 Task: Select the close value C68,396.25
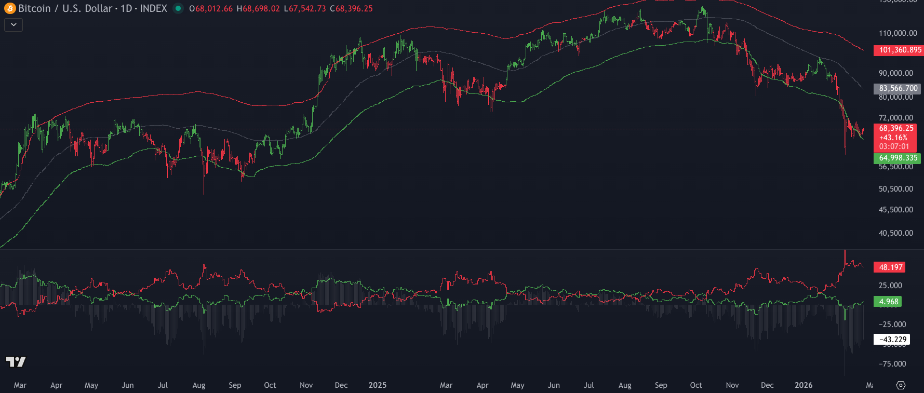[x=352, y=8]
